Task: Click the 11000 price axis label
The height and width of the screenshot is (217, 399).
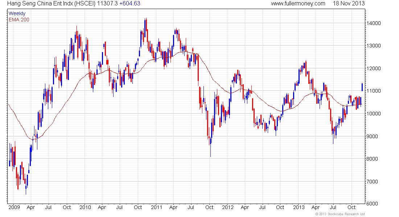Action: (374, 91)
